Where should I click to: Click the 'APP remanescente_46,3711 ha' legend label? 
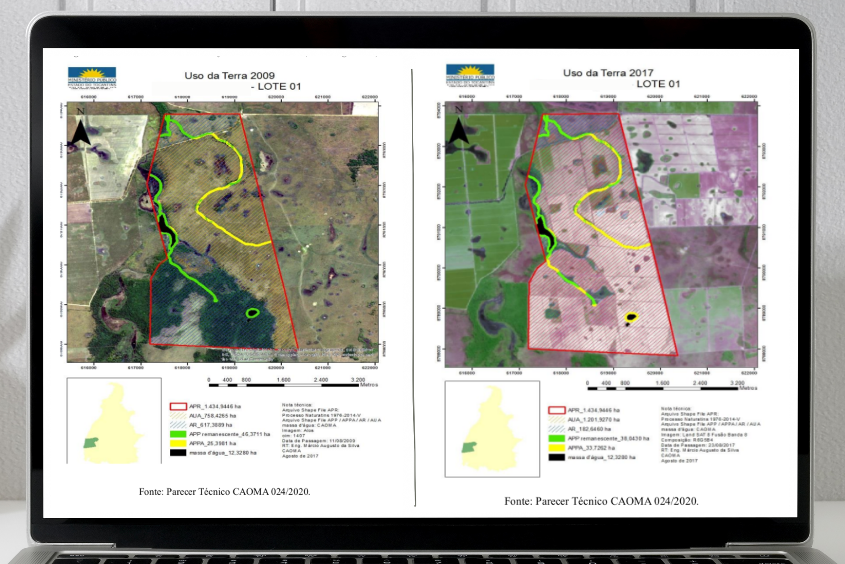pos(230,434)
